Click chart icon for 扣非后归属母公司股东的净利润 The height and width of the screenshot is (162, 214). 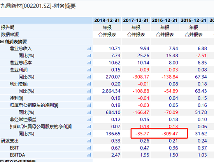89,127
